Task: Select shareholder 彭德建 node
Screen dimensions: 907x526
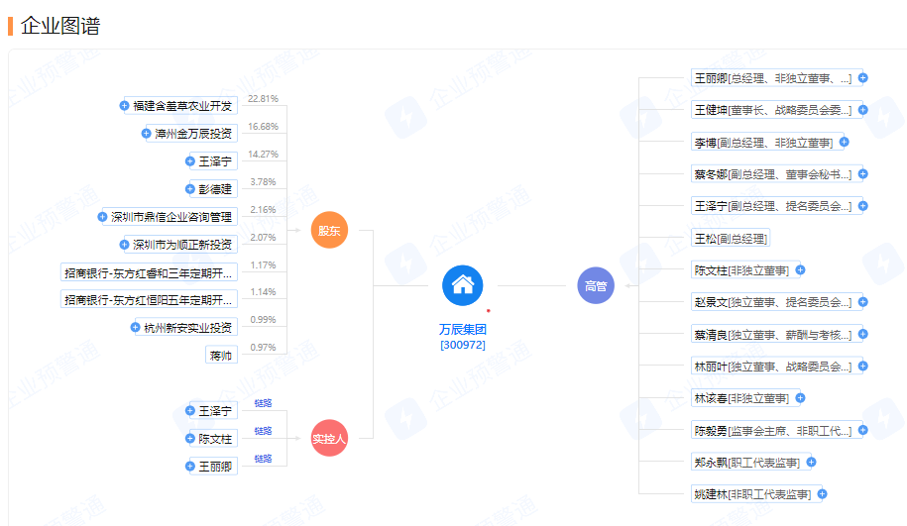Action: (214, 188)
